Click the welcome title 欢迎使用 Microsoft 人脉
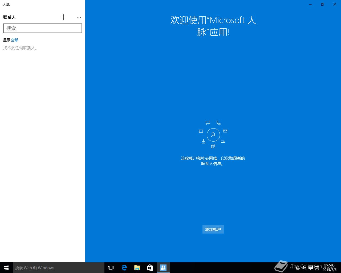Image resolution: width=341 pixels, height=273 pixels. point(213,26)
